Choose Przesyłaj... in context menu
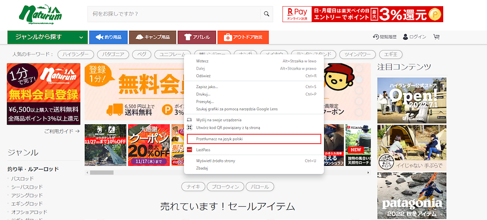Screen dimensions: 487x220 pyautogui.click(x=254, y=101)
